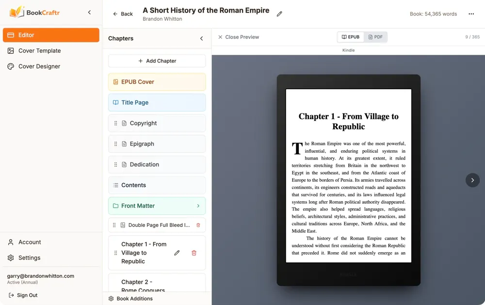Image resolution: width=485 pixels, height=305 pixels.
Task: Click the Settings gear icon in sidebar
Action: 11,257
